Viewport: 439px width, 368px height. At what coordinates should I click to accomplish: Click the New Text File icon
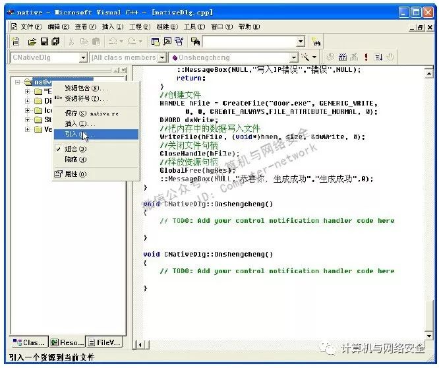16,42
